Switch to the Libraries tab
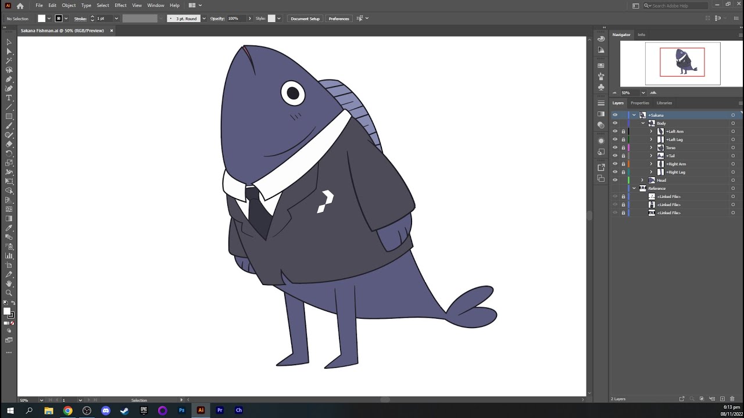Image resolution: width=744 pixels, height=418 pixels. point(664,103)
